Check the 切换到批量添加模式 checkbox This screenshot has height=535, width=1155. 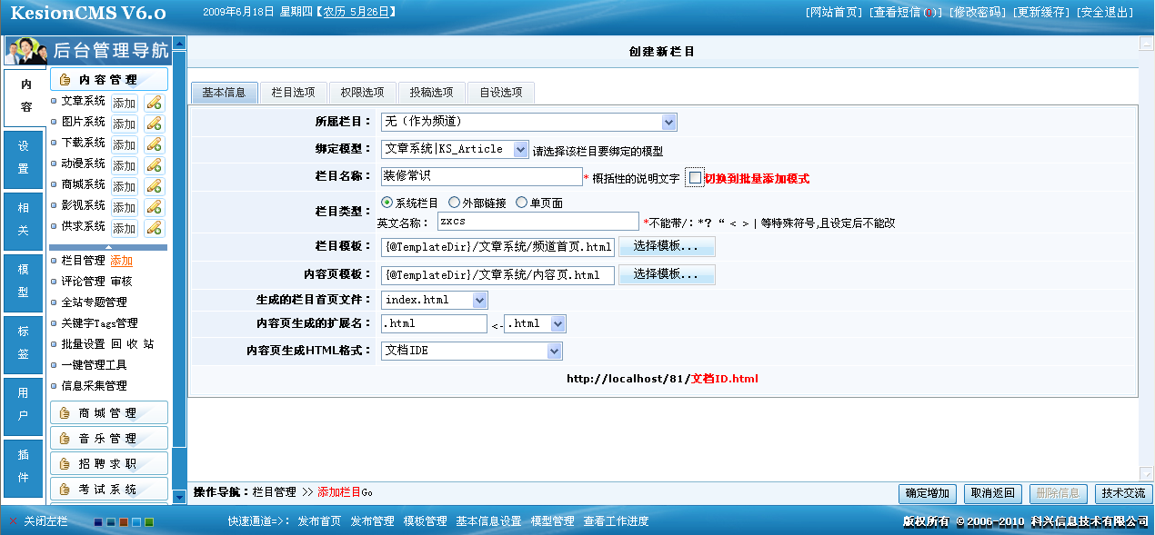(695, 178)
